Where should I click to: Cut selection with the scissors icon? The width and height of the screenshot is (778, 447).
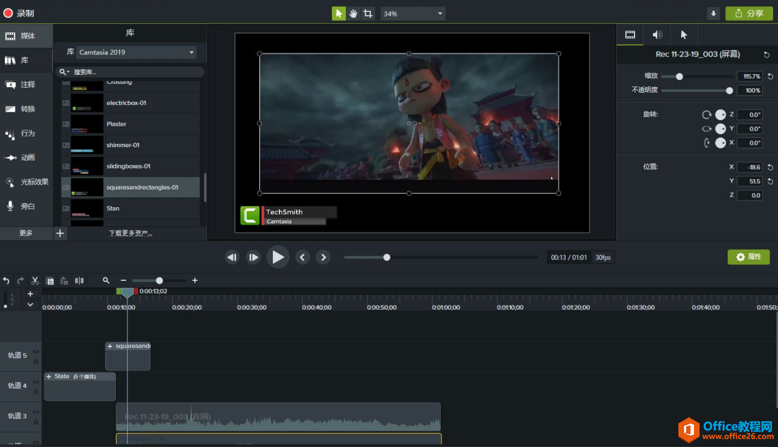click(35, 281)
